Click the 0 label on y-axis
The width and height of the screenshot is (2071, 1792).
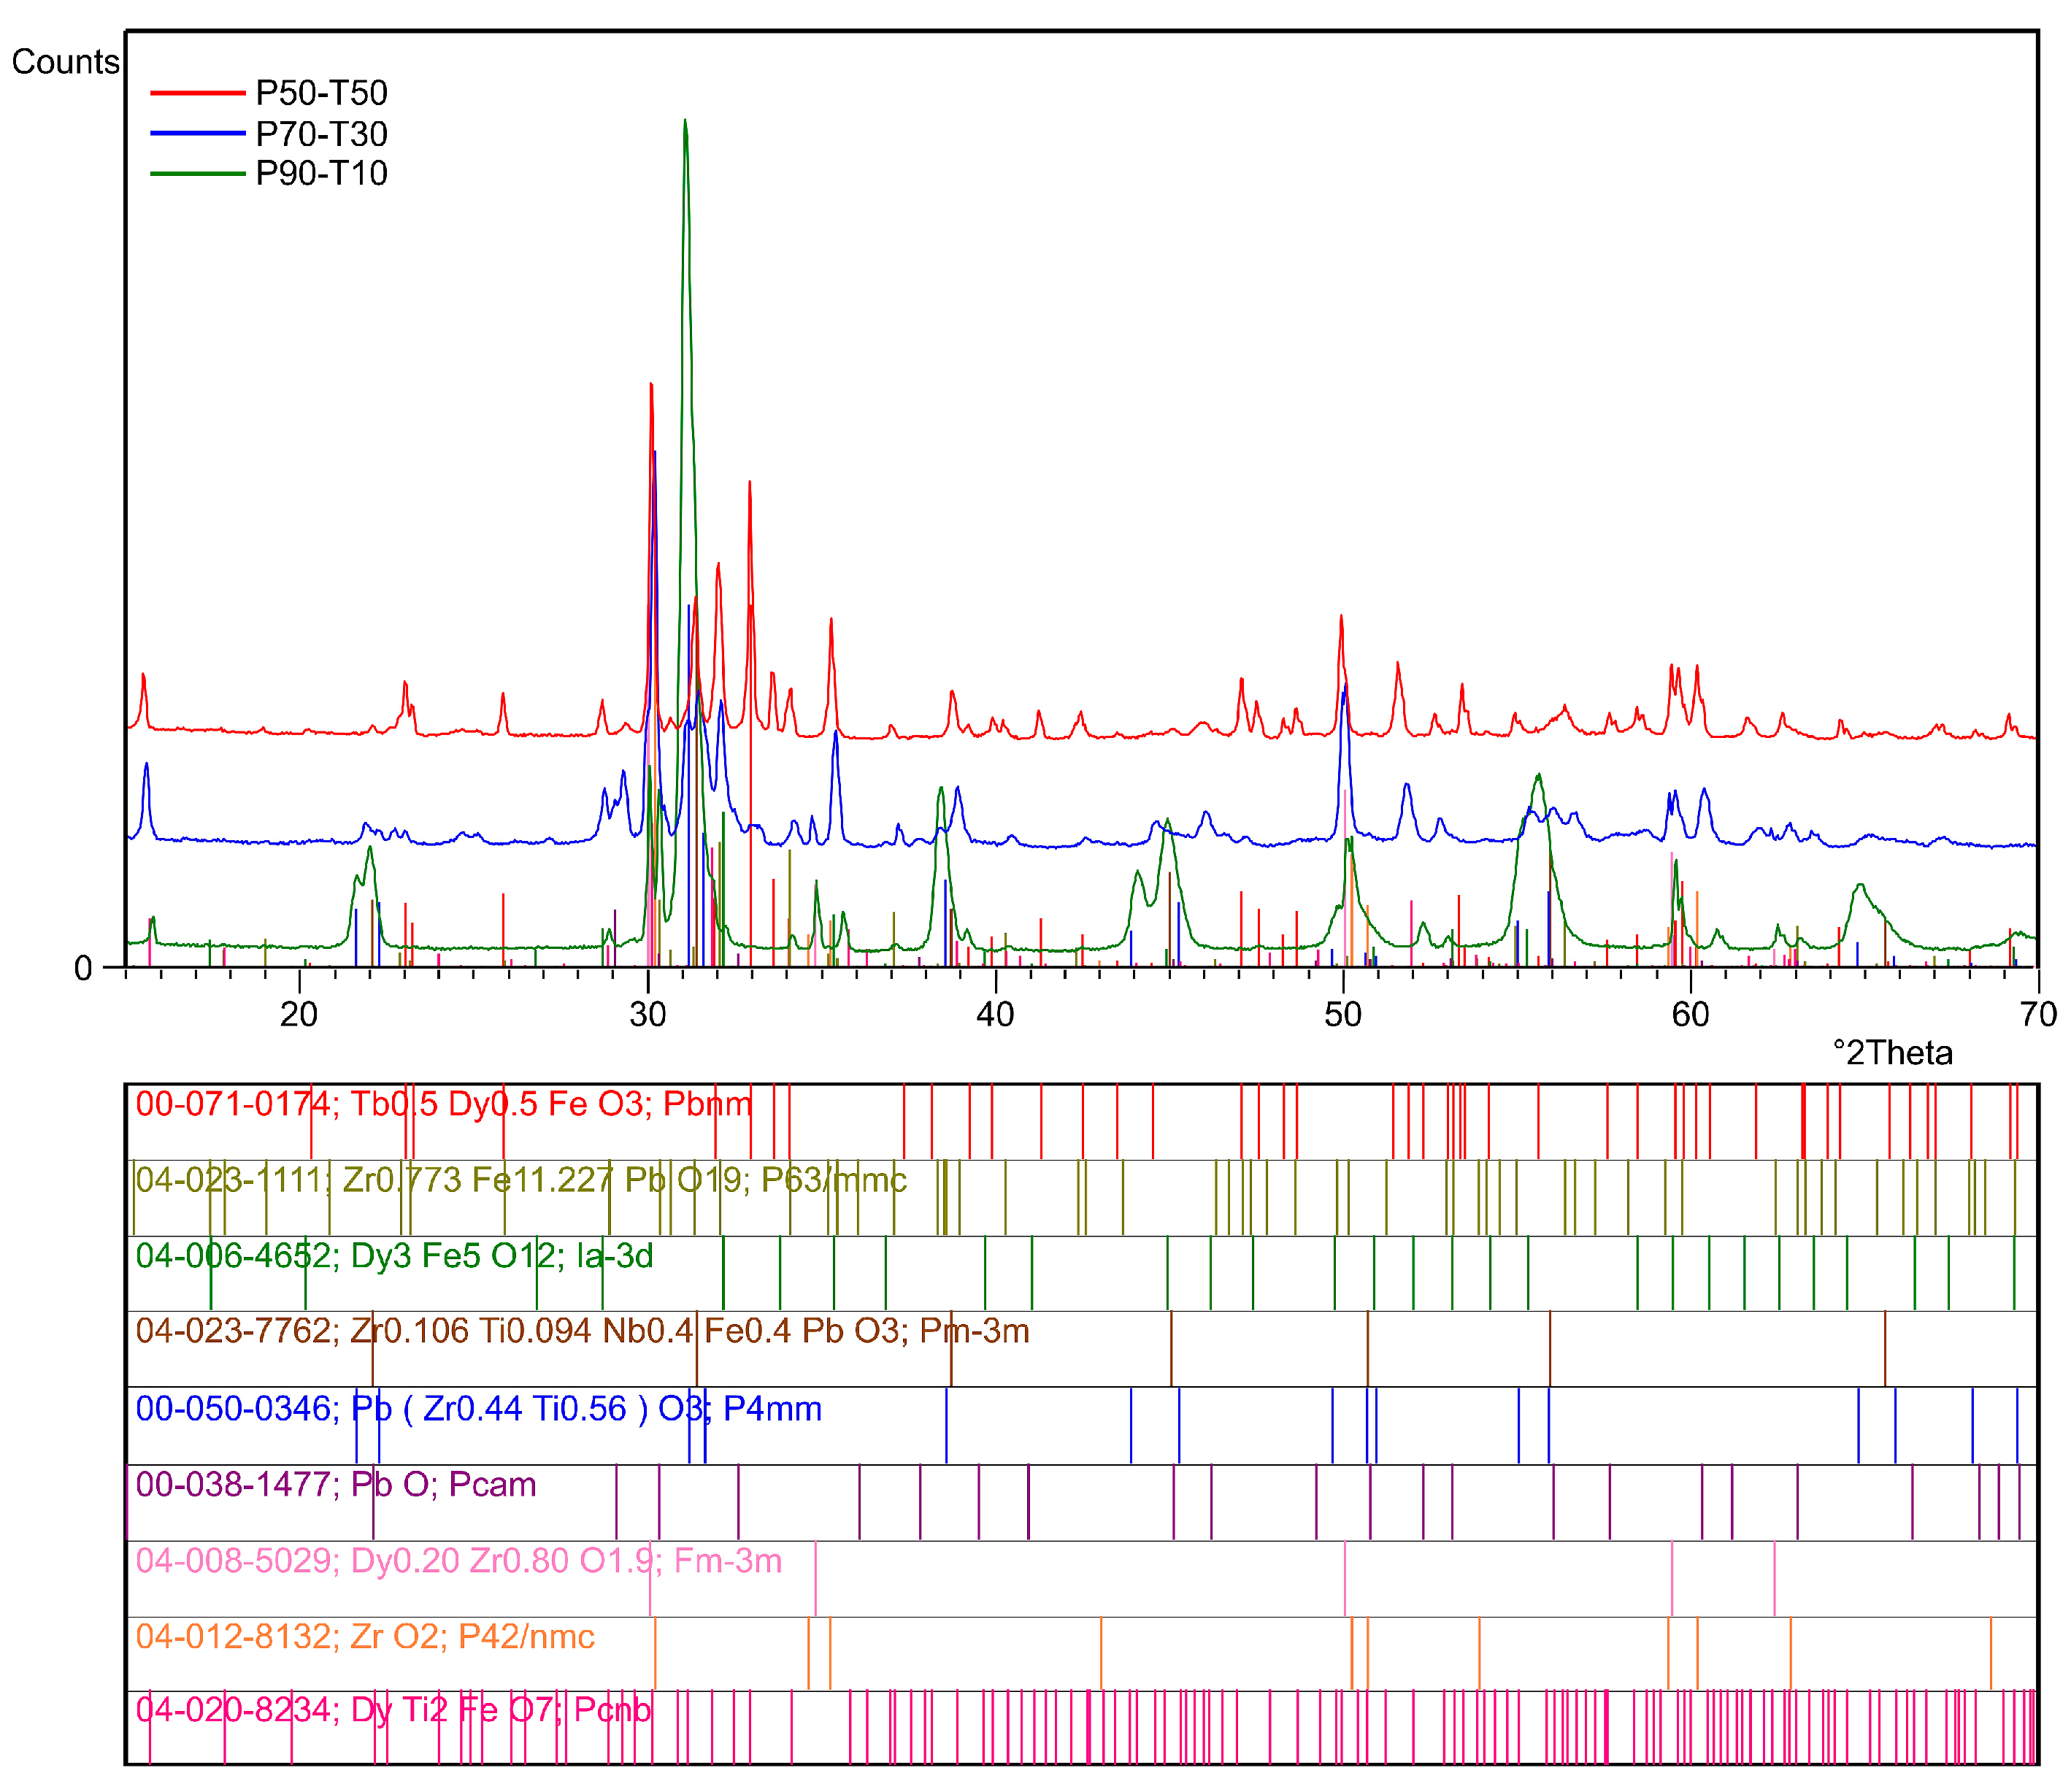(x=83, y=969)
